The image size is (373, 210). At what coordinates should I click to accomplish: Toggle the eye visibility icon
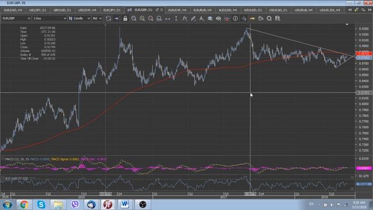(x=219, y=18)
